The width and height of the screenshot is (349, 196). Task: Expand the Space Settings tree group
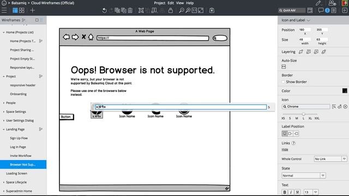click(4, 112)
